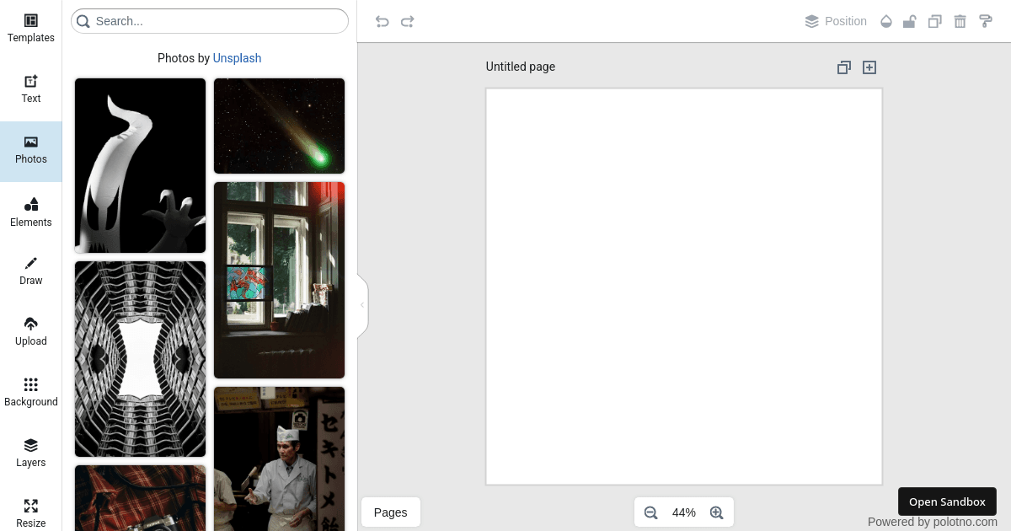The width and height of the screenshot is (1011, 531).
Task: Add the red plaid fabric photo
Action: point(140,498)
